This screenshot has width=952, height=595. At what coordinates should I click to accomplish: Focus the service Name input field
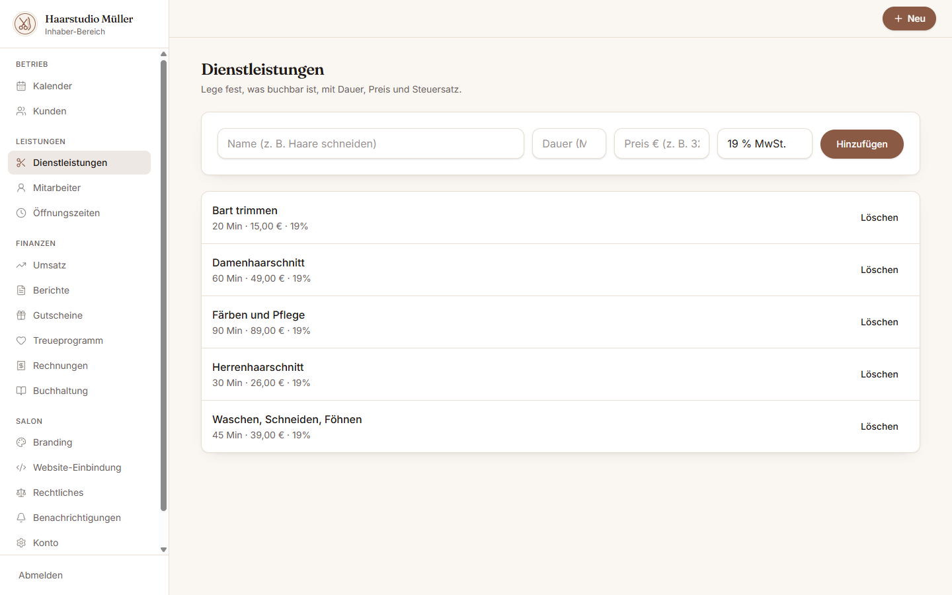pos(371,143)
